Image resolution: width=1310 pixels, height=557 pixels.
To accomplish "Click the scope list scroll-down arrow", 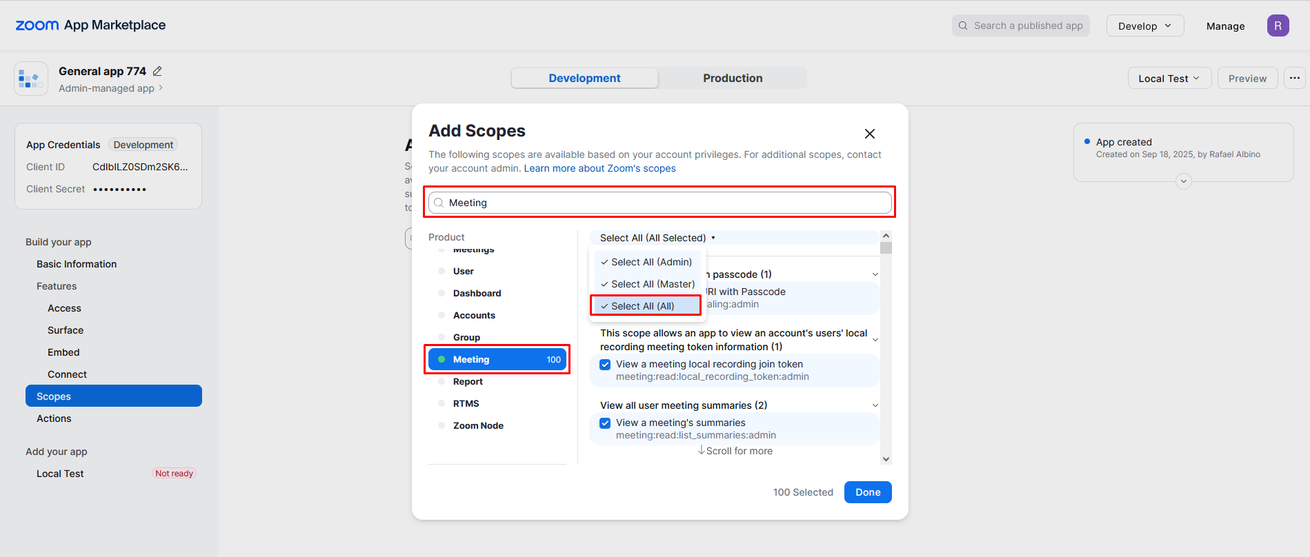I will [x=886, y=458].
